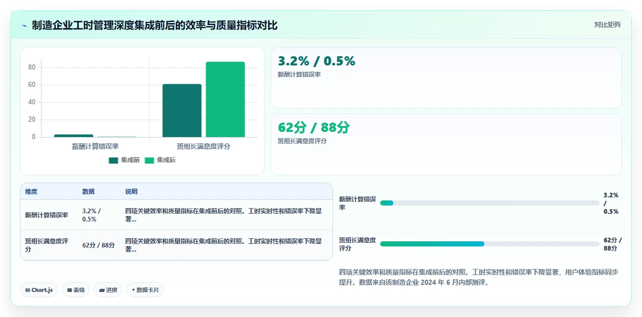This screenshot has width=642, height=317.
Task: Open the 62分 / 88分 data card
Action: click(446, 144)
